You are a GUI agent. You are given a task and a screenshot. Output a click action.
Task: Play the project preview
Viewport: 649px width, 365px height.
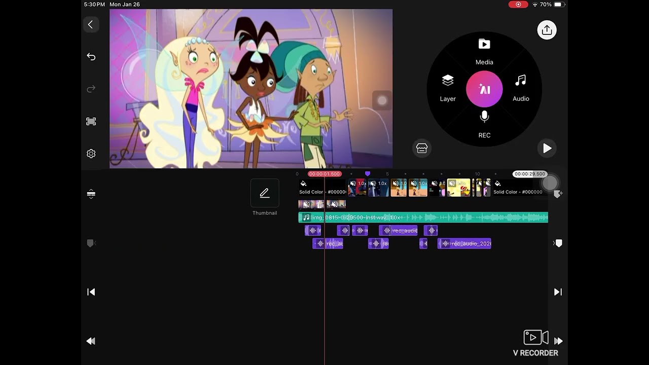(x=547, y=148)
